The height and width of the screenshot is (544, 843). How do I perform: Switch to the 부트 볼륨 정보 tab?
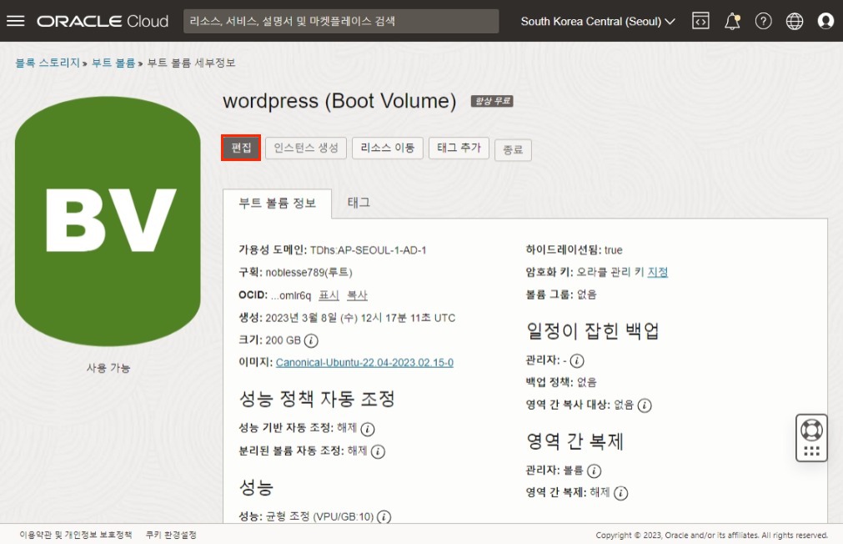coord(278,203)
